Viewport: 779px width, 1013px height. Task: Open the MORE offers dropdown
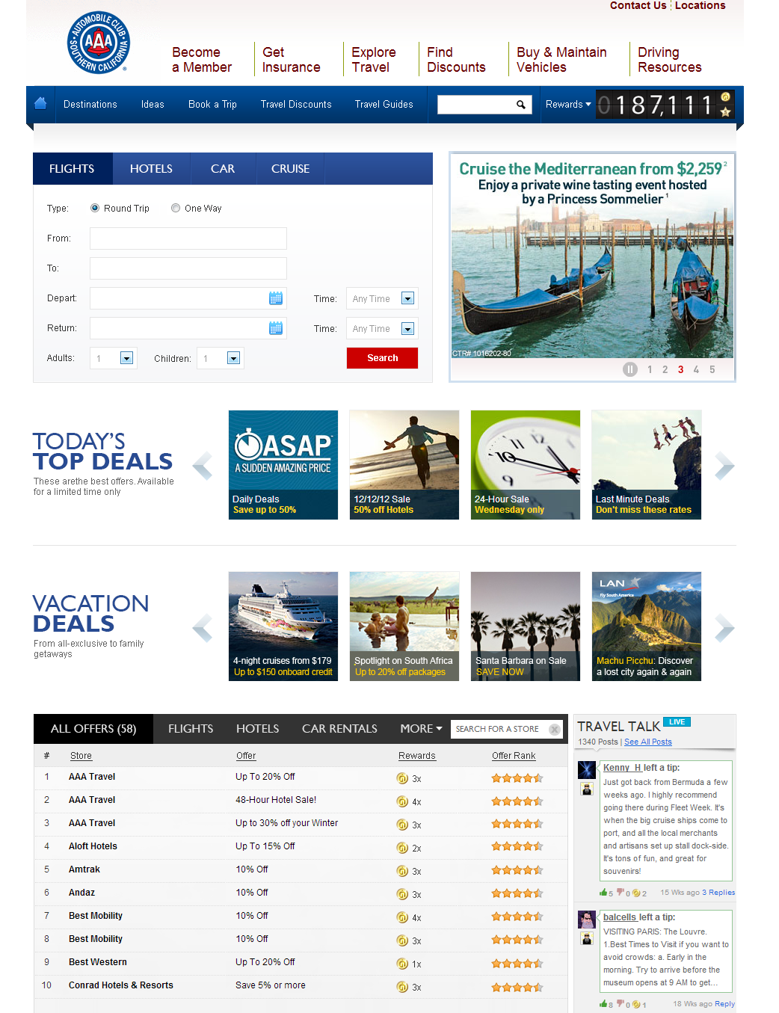421,729
